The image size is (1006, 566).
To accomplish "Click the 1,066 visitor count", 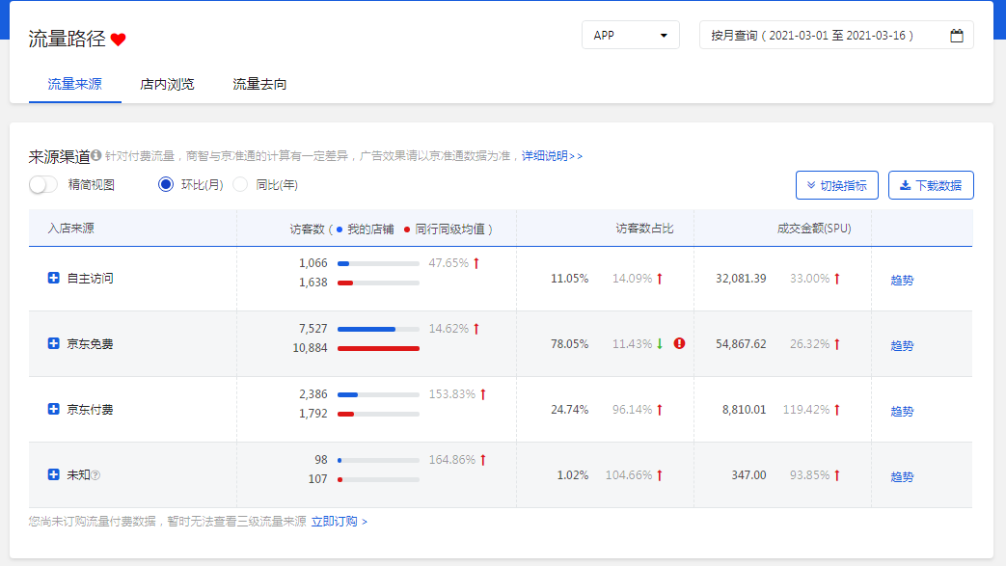I will pos(313,263).
